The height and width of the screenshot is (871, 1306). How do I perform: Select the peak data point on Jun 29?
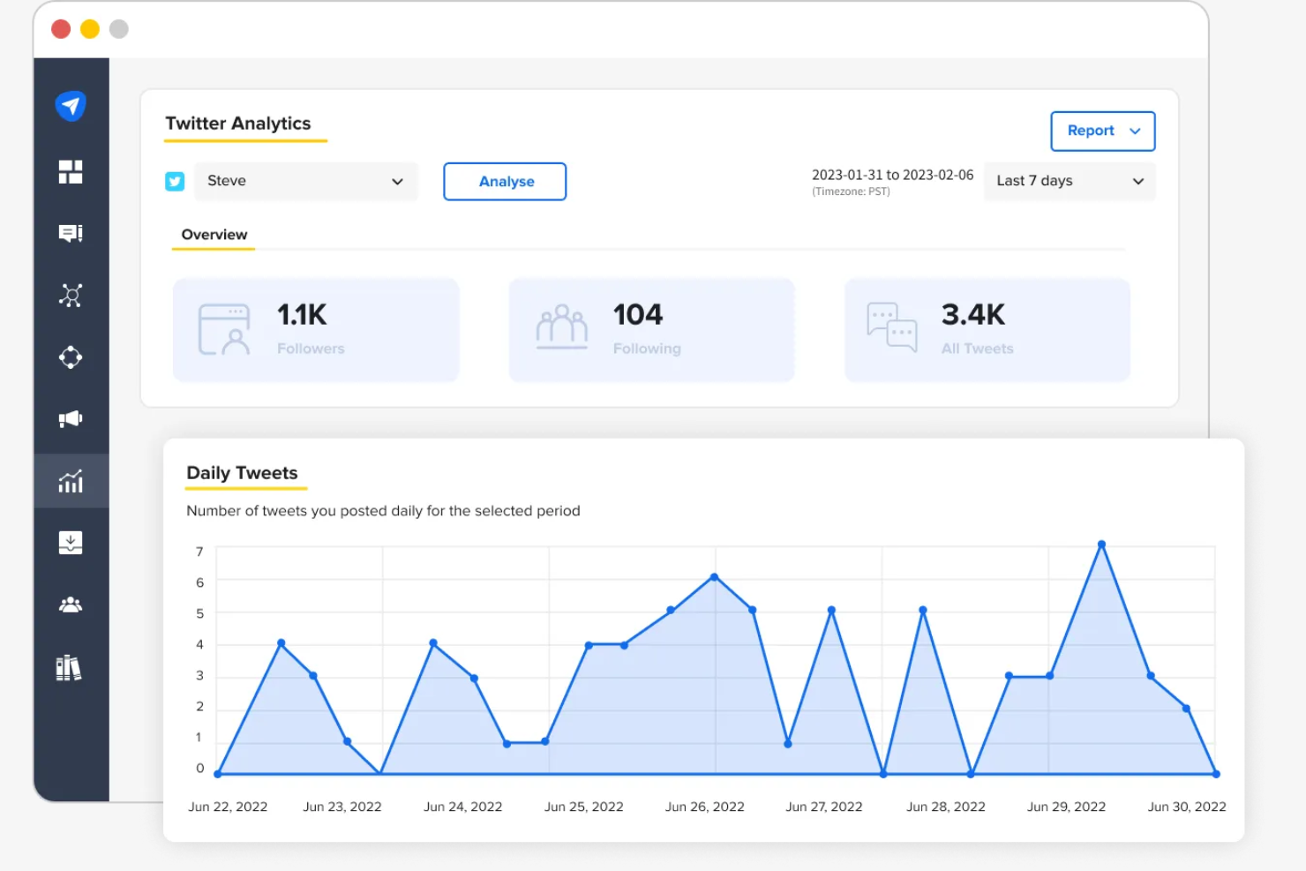(1101, 544)
